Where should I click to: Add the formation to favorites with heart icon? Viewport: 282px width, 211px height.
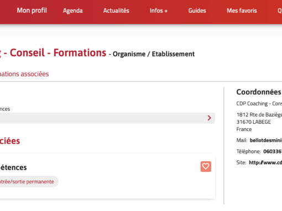pyautogui.click(x=206, y=166)
